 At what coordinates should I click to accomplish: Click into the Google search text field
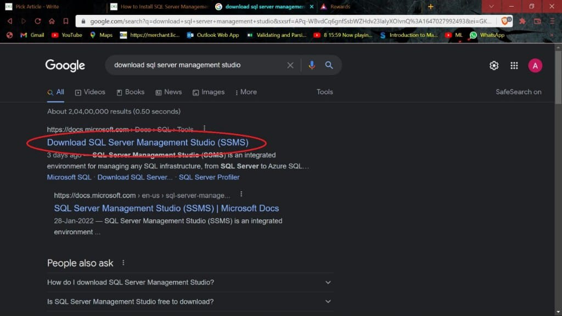[197, 65]
